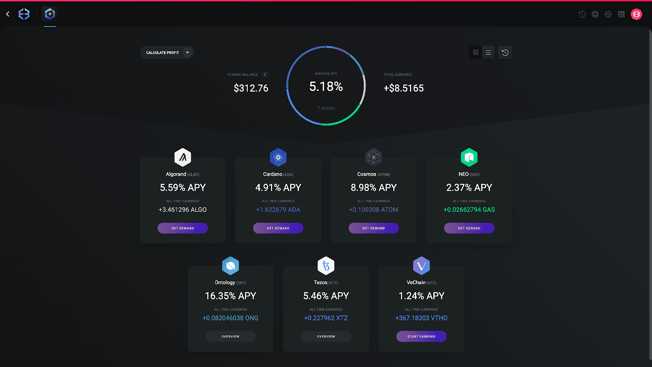This screenshot has width=652, height=367.
Task: Open the history clock icon in top bar
Action: click(582, 14)
